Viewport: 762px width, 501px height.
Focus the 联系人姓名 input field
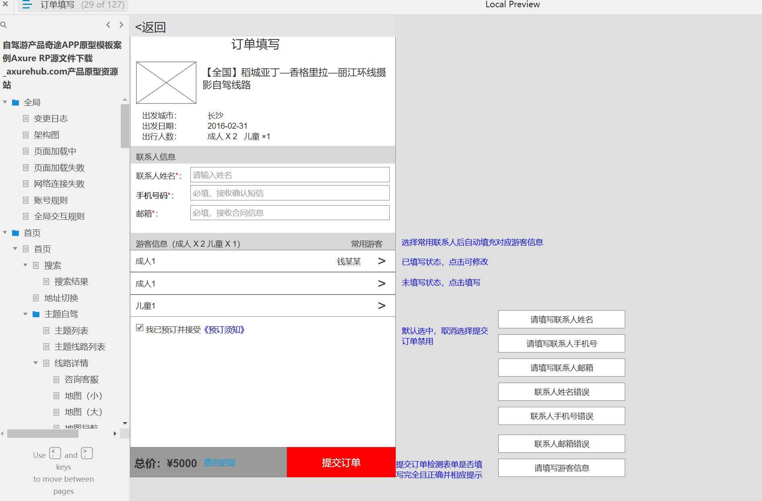pos(290,175)
